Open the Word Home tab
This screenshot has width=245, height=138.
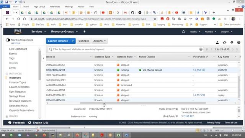(16, 7)
